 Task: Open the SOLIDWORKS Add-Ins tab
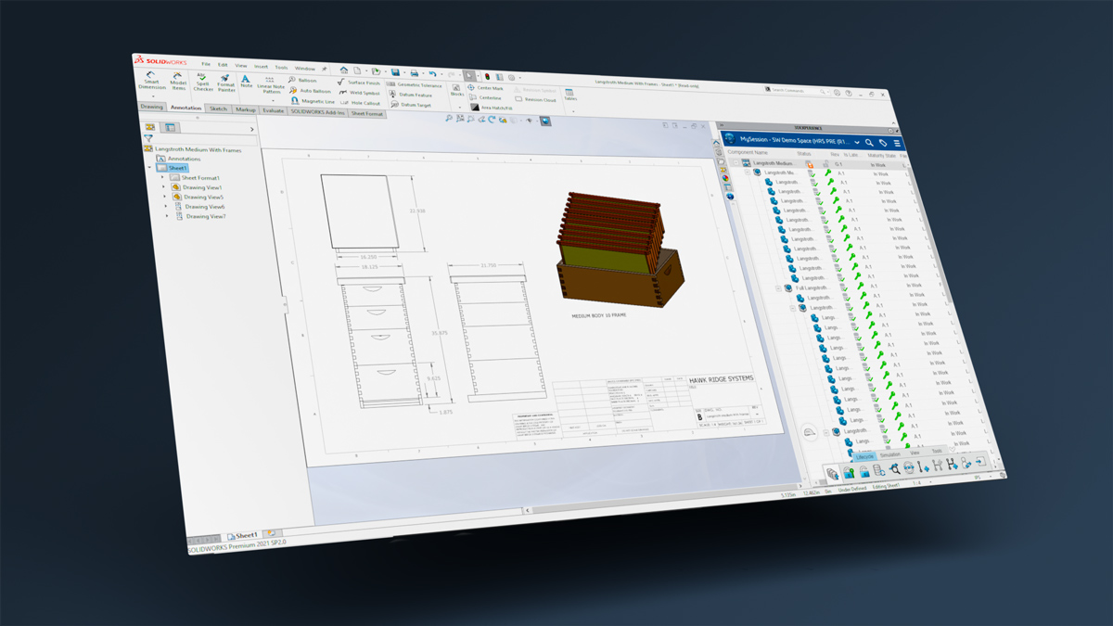317,111
